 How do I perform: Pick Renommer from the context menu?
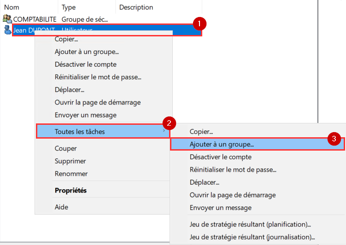[71, 174]
